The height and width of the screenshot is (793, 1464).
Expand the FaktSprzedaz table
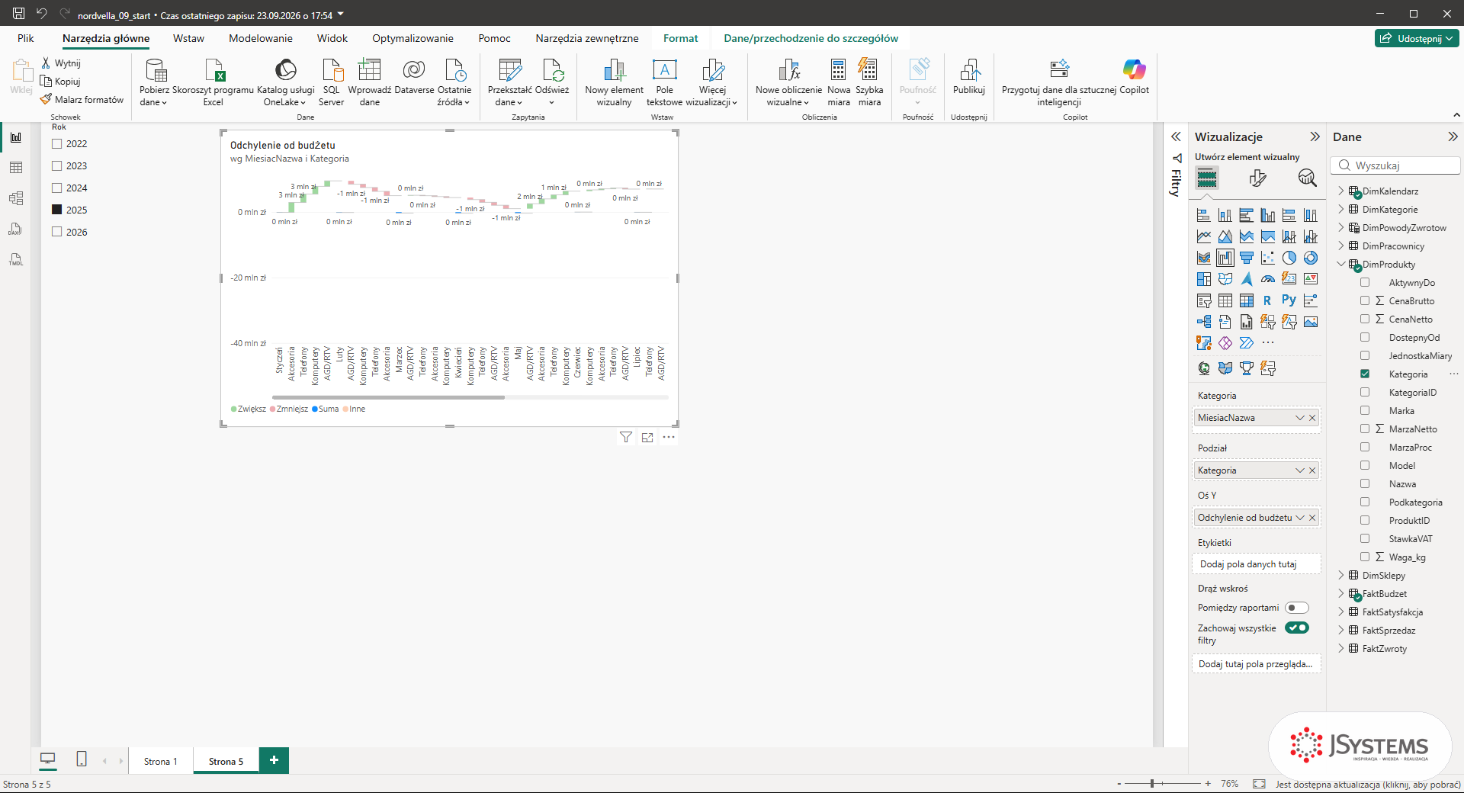pos(1341,631)
